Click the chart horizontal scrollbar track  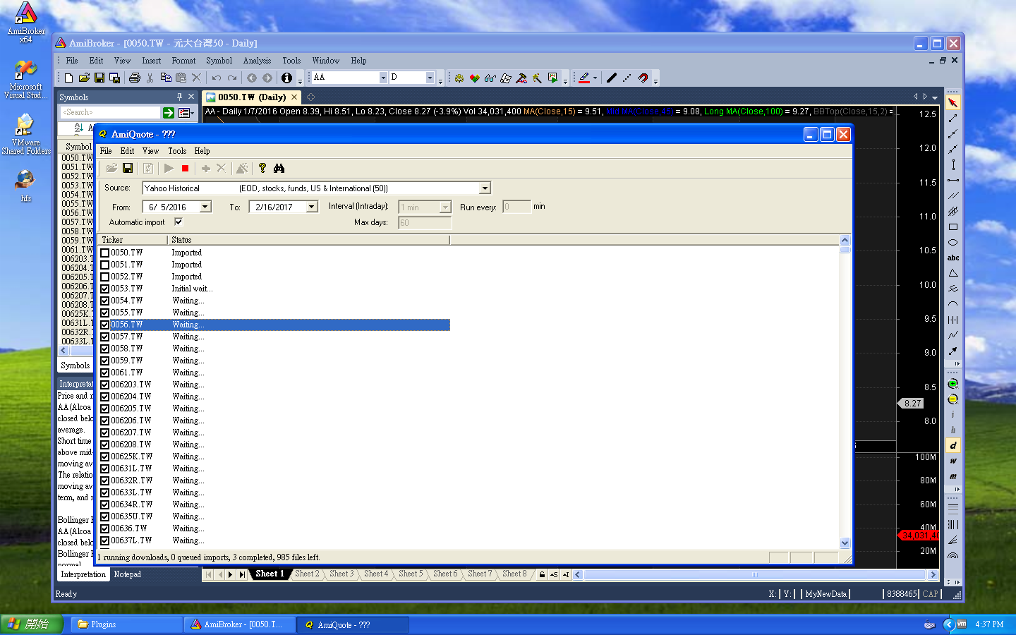tap(755, 574)
